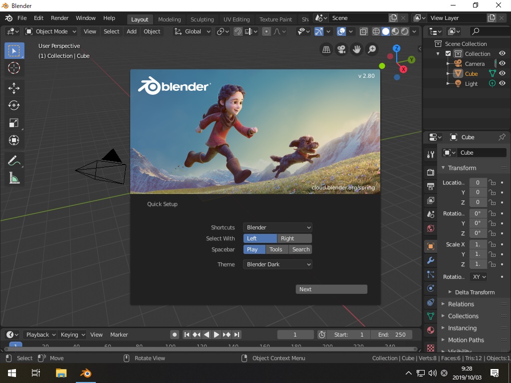Open the Render properties tab
Image resolution: width=511 pixels, height=383 pixels.
(x=431, y=172)
